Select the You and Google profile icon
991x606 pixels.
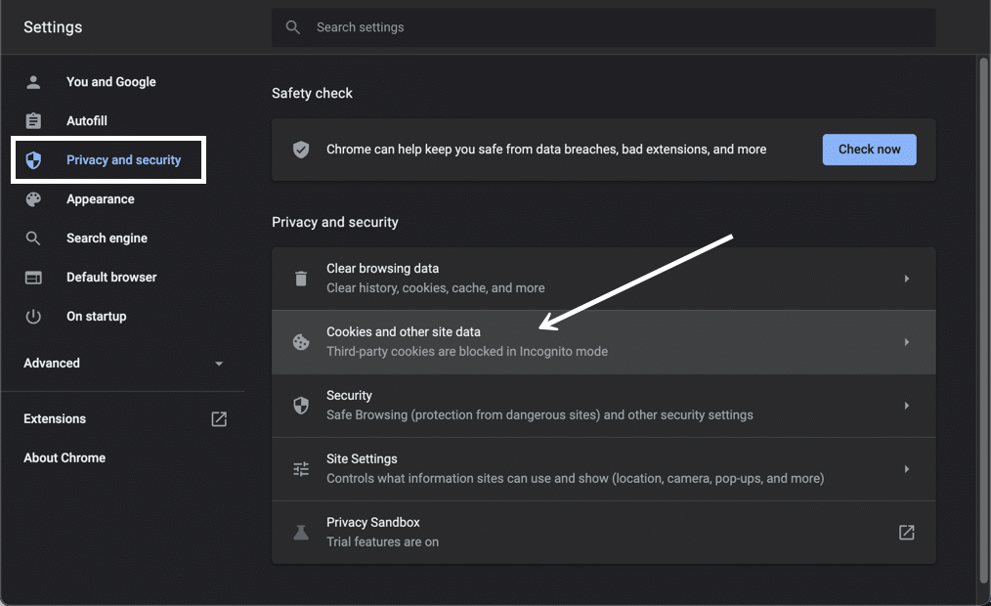coord(32,82)
